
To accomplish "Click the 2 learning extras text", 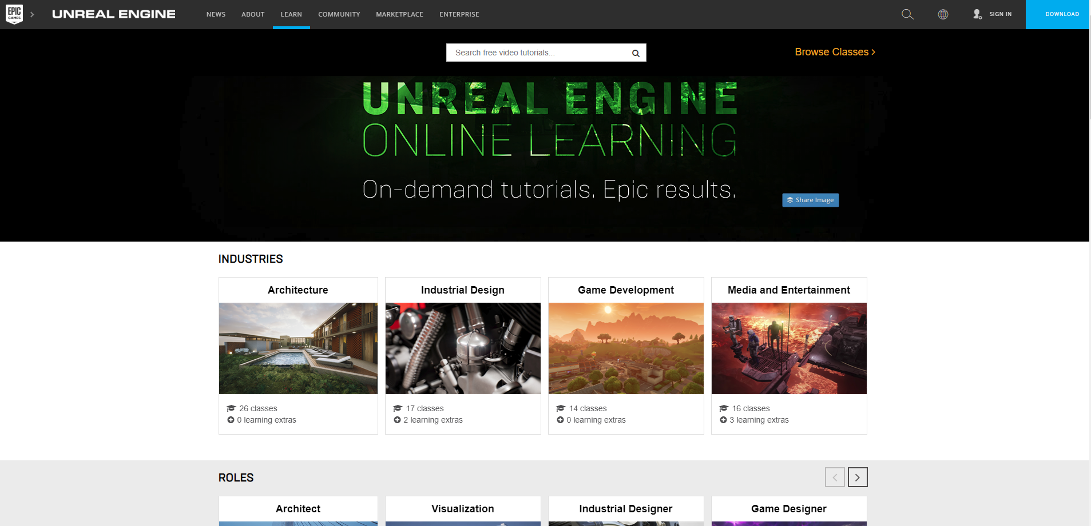I will click(433, 420).
